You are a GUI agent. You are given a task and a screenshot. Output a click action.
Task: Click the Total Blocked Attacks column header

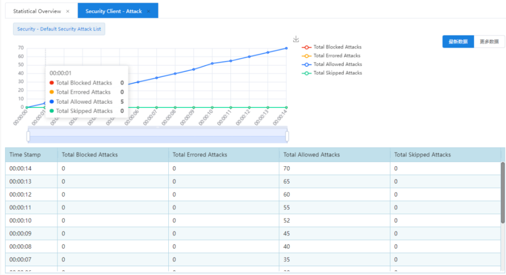coord(90,155)
